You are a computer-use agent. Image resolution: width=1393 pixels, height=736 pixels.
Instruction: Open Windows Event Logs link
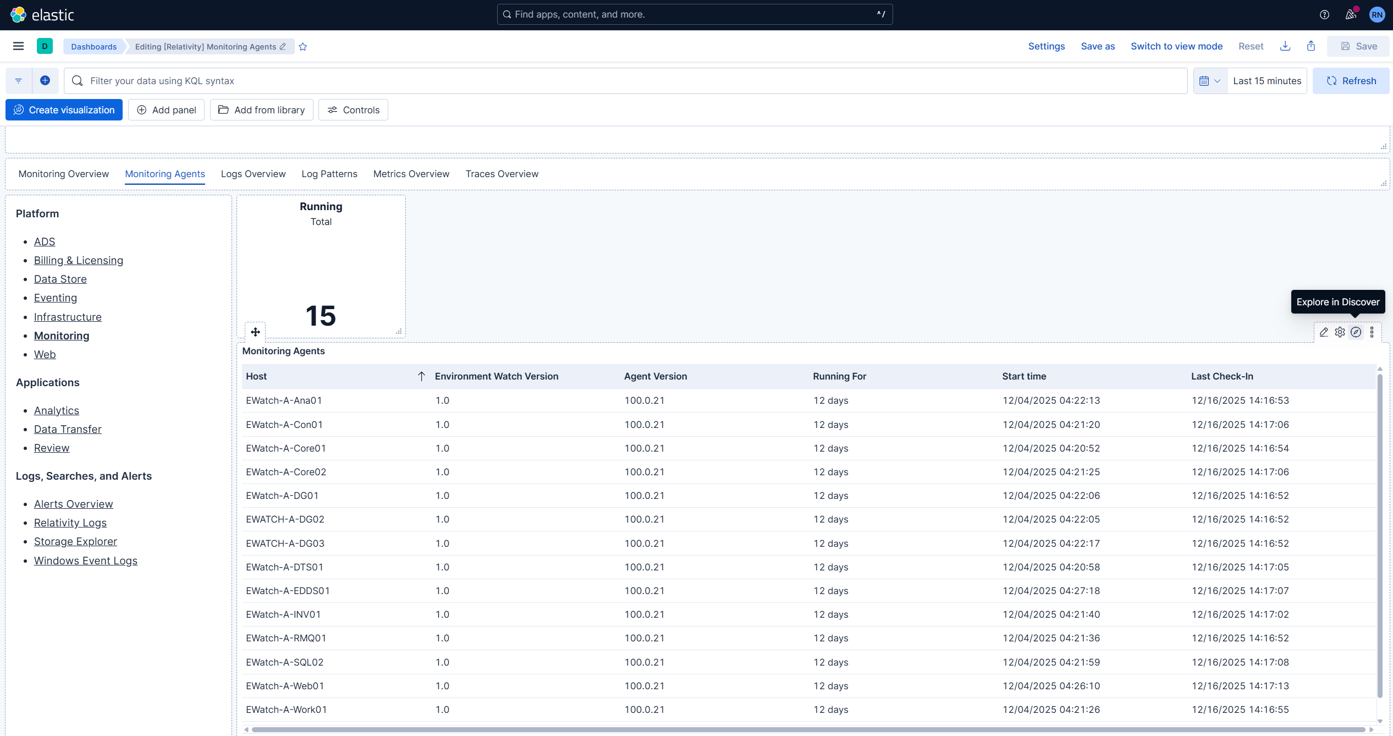(86, 561)
